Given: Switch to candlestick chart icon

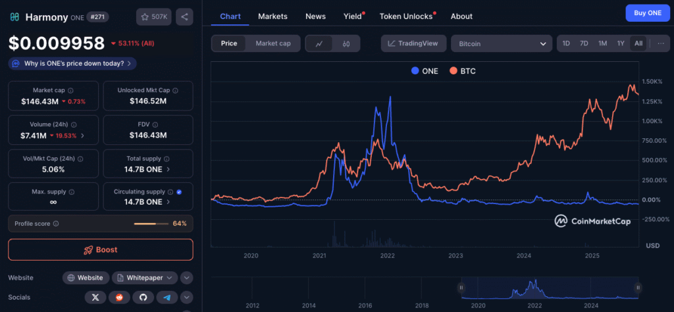Looking at the screenshot, I should (x=346, y=43).
